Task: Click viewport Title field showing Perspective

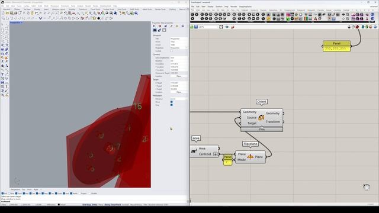Action: pyautogui.click(x=179, y=38)
